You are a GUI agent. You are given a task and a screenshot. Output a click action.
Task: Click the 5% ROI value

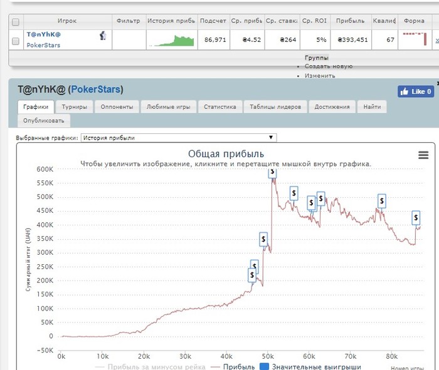click(321, 40)
